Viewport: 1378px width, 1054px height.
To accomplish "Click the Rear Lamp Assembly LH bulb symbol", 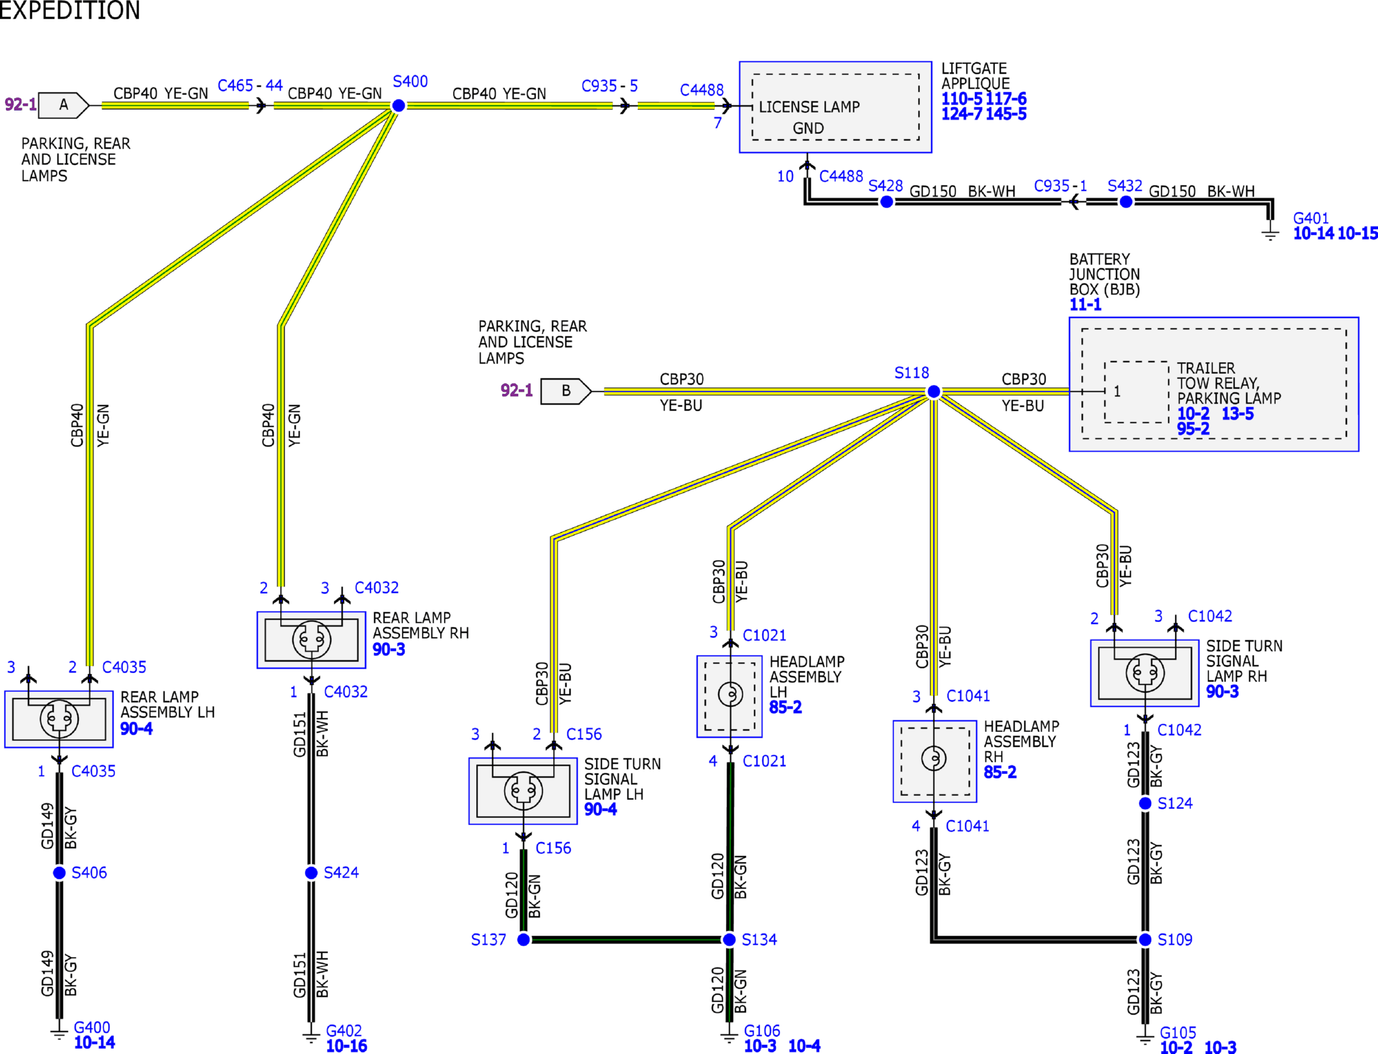I will tap(59, 718).
